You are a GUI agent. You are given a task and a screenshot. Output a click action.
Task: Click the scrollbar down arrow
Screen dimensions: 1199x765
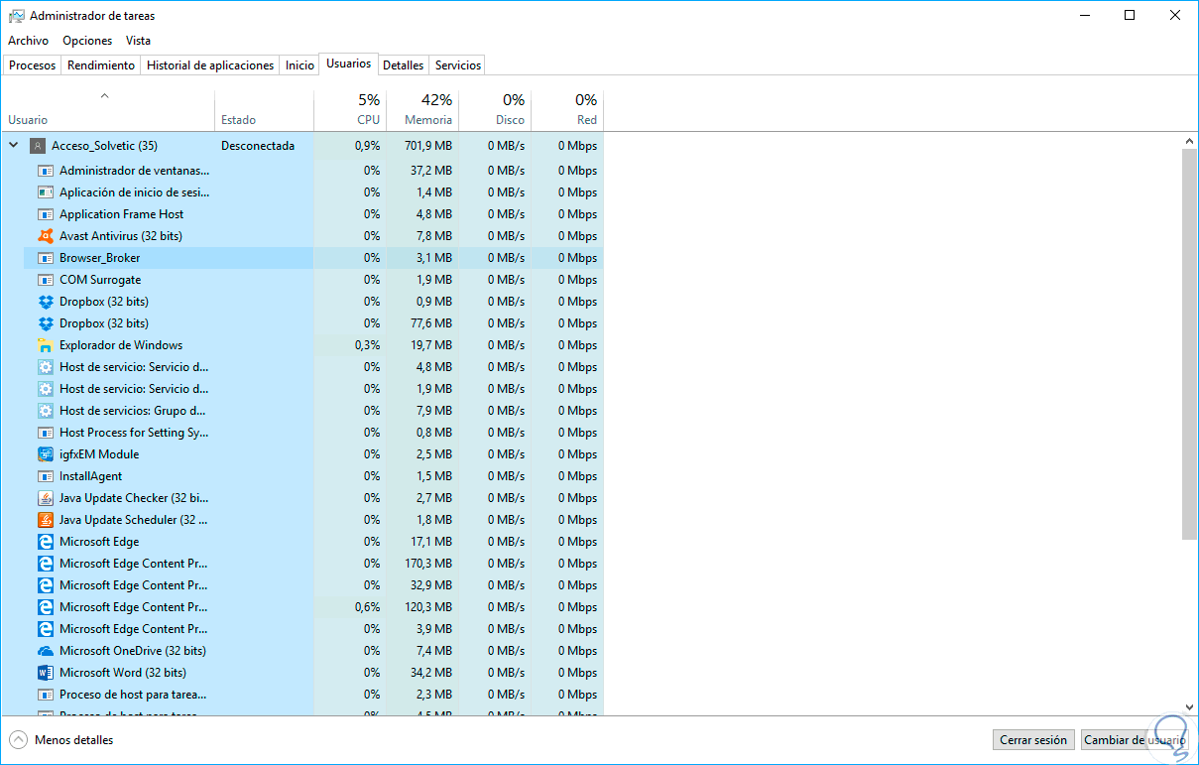[1190, 707]
